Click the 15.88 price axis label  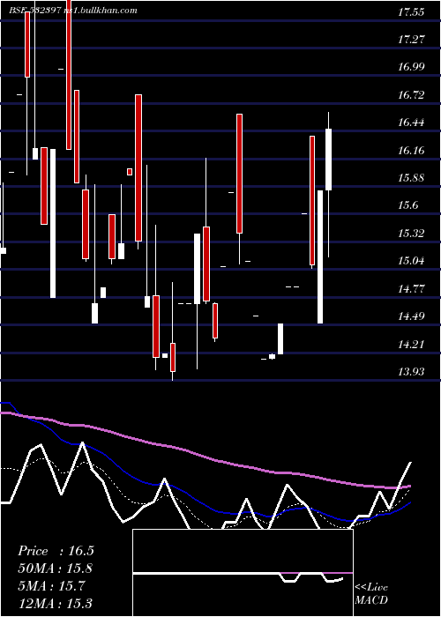pos(411,178)
